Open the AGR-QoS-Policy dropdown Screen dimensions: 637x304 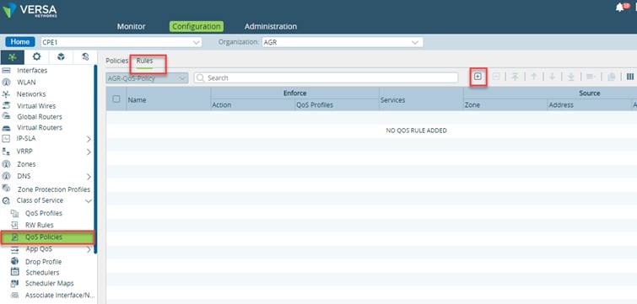pyautogui.click(x=147, y=78)
